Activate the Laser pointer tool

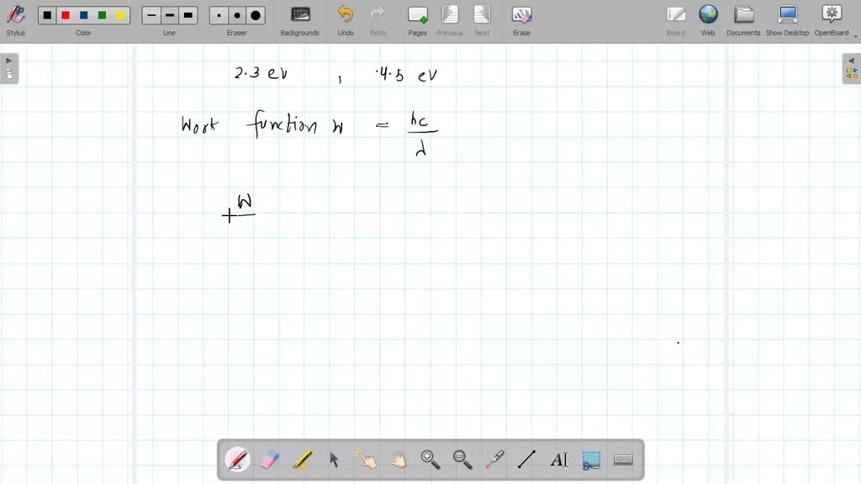click(494, 459)
